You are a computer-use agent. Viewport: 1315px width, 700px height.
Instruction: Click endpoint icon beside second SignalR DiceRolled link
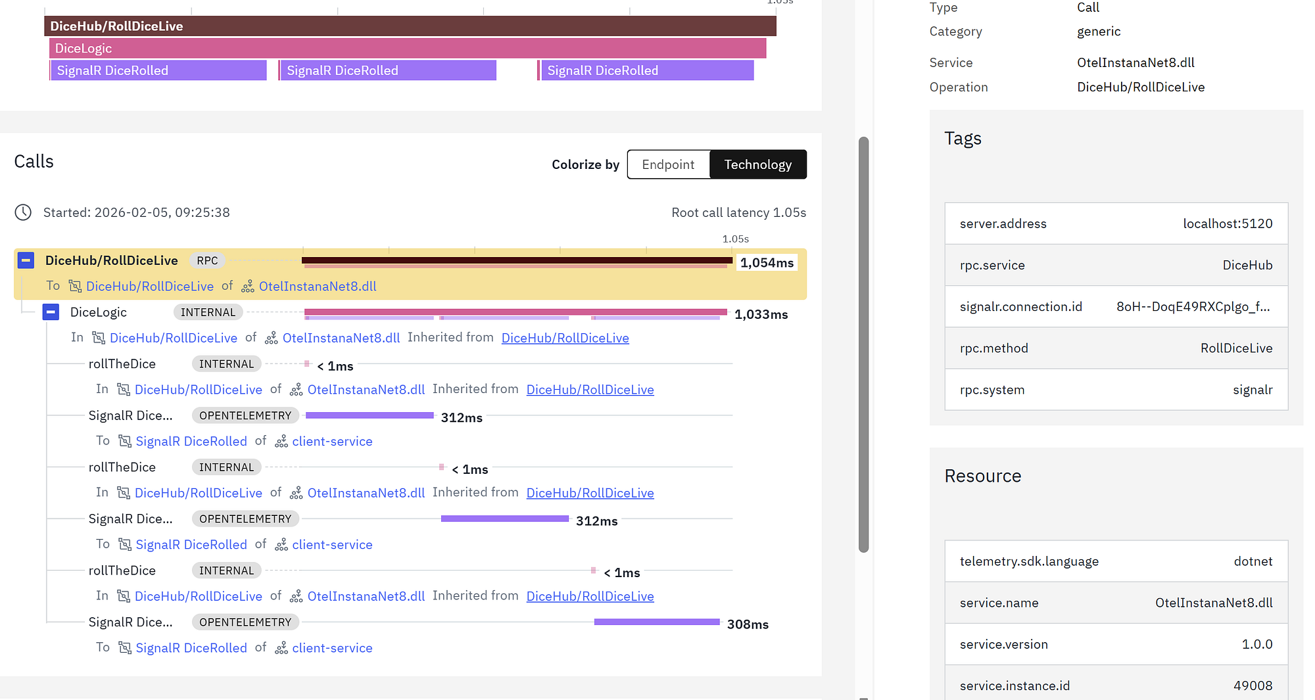pyautogui.click(x=125, y=545)
